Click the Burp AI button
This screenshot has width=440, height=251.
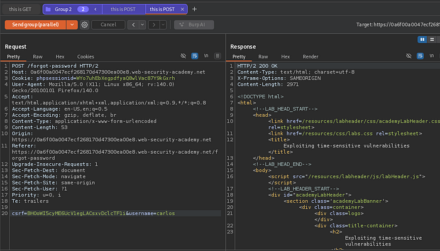[x=194, y=24]
